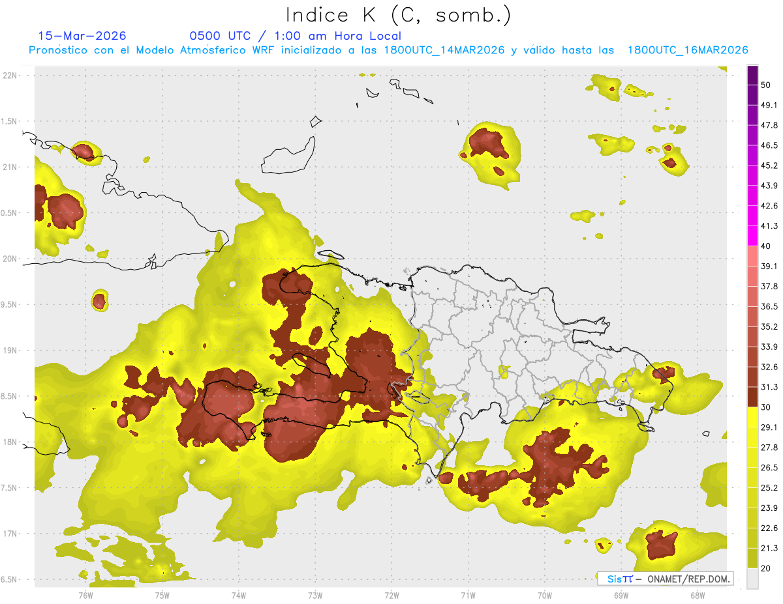The height and width of the screenshot is (604, 783).
Task: Select the date text "15-Mar-2026"
Action: click(x=82, y=36)
